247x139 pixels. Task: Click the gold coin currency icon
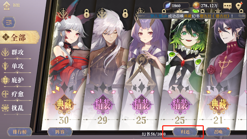196,6
